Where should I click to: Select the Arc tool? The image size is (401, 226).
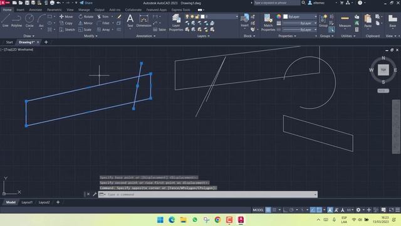tap(41, 21)
